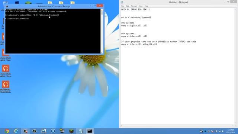Open the volume speaker icon in the tray
Screen dimensions: 238x134
coord(223,131)
